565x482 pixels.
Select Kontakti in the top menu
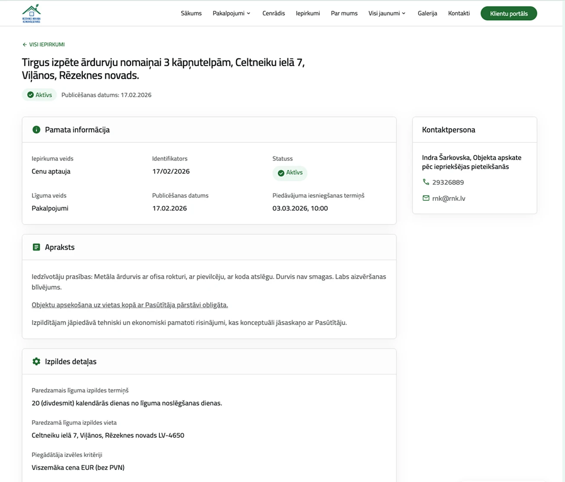[x=459, y=13]
